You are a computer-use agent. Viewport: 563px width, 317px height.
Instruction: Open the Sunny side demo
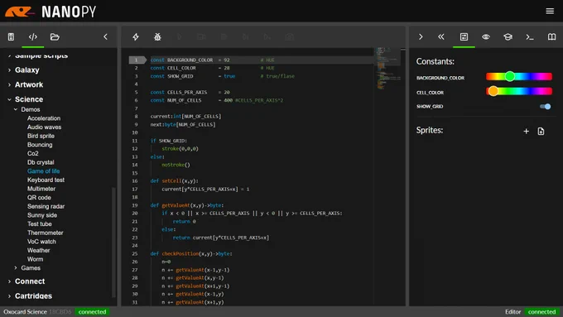42,215
